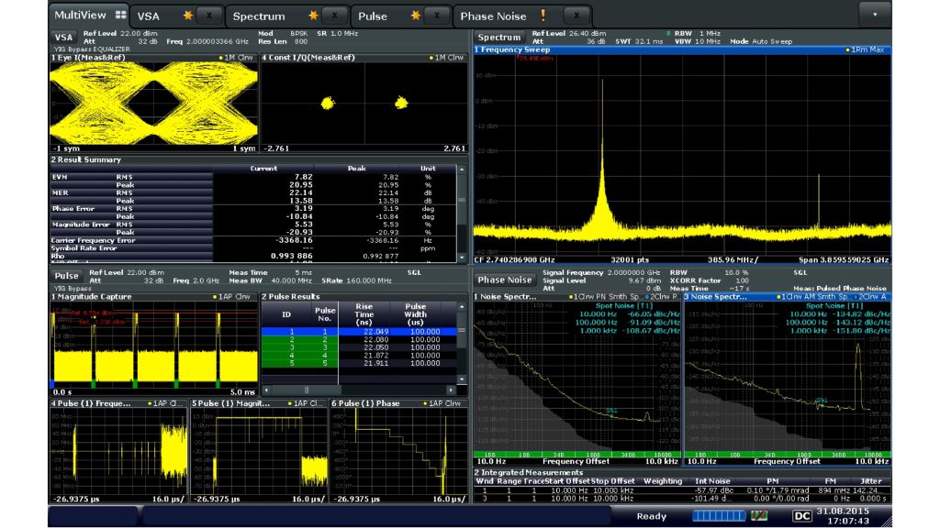Click the DC coupling indicator in status bar
Viewport: 940px width, 528px height.
coord(801,516)
